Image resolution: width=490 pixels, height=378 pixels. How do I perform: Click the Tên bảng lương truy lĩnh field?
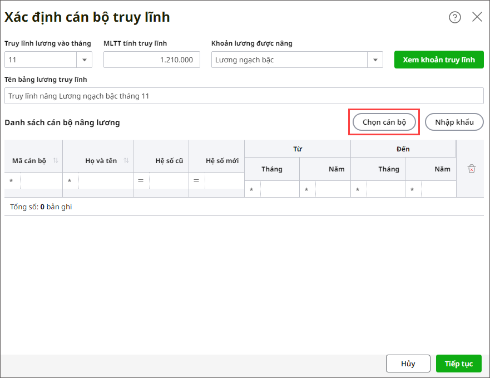[244, 96]
